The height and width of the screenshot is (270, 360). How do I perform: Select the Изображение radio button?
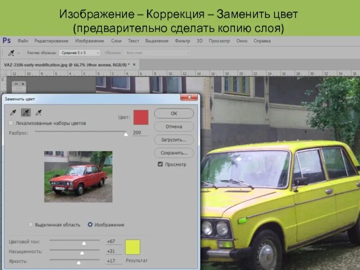click(90, 225)
